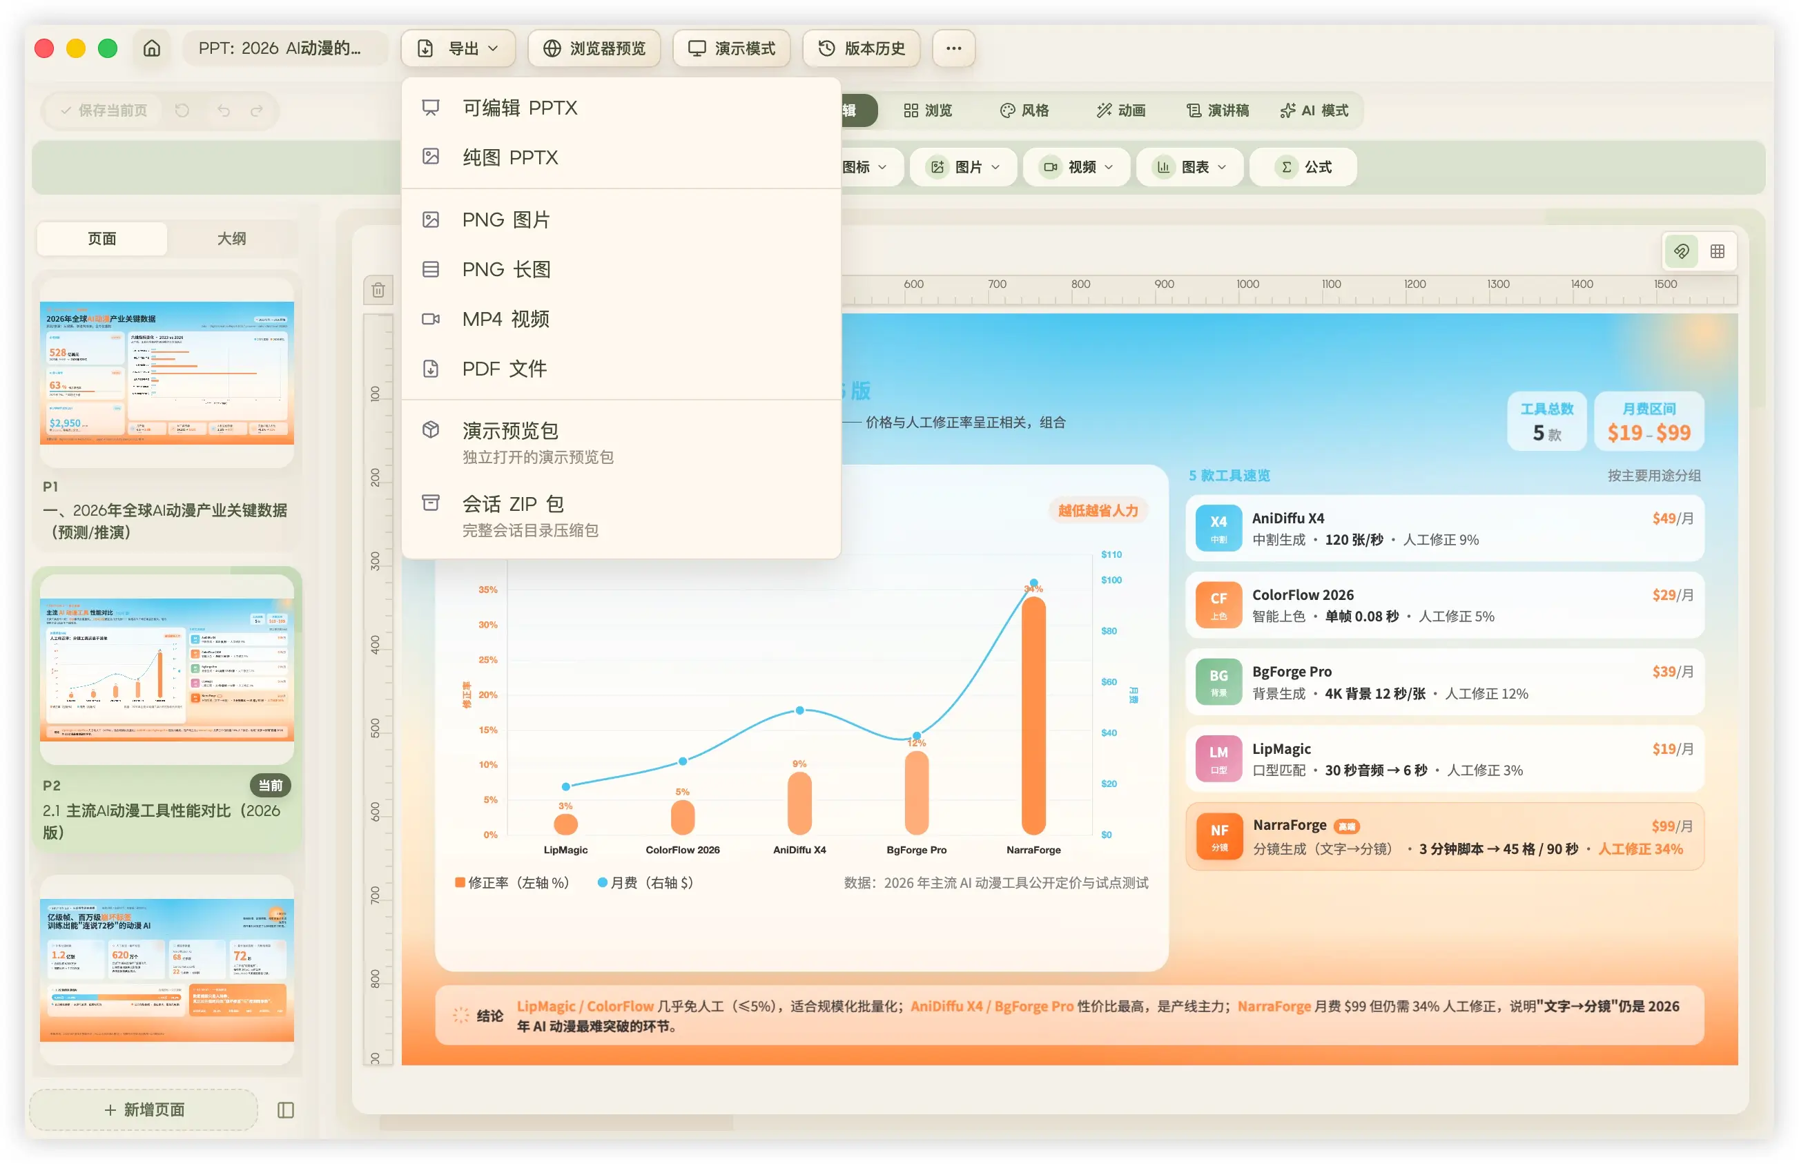Go to the home icon
The height and width of the screenshot is (1164, 1799).
pyautogui.click(x=152, y=48)
